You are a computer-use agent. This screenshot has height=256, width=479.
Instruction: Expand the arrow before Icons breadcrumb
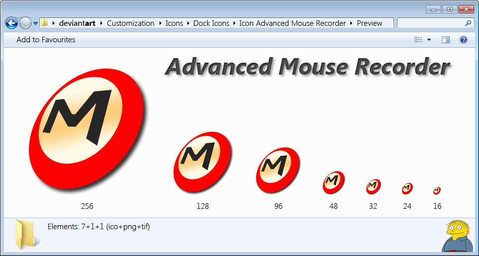(160, 23)
